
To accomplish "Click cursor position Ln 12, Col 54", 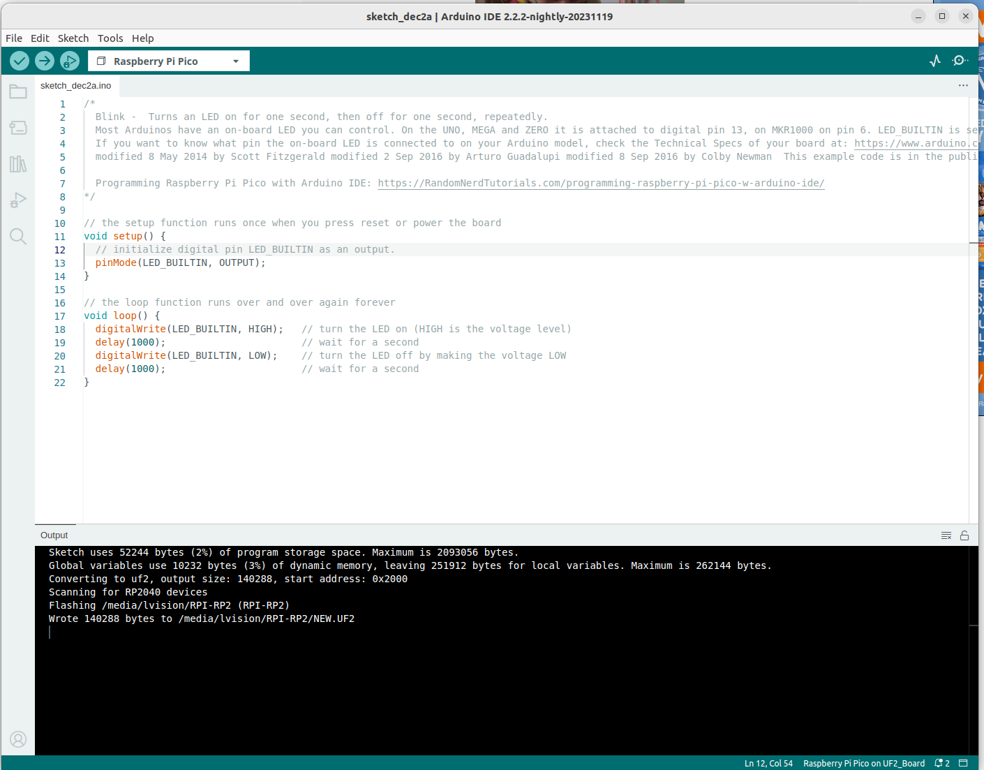I will click(x=768, y=763).
